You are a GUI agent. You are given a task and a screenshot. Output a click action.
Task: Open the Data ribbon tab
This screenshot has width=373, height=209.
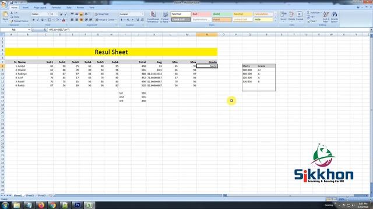tap(69, 8)
